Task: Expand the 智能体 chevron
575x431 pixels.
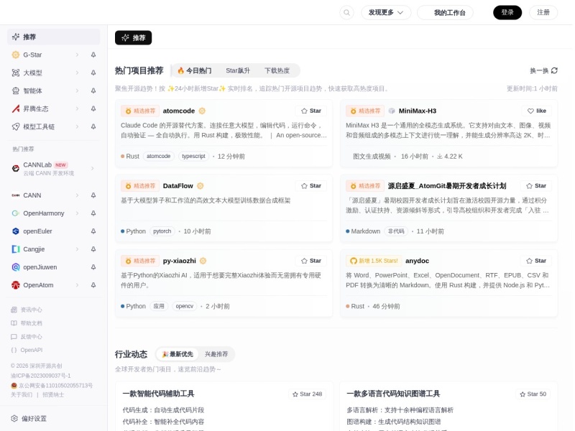Action: [x=77, y=91]
